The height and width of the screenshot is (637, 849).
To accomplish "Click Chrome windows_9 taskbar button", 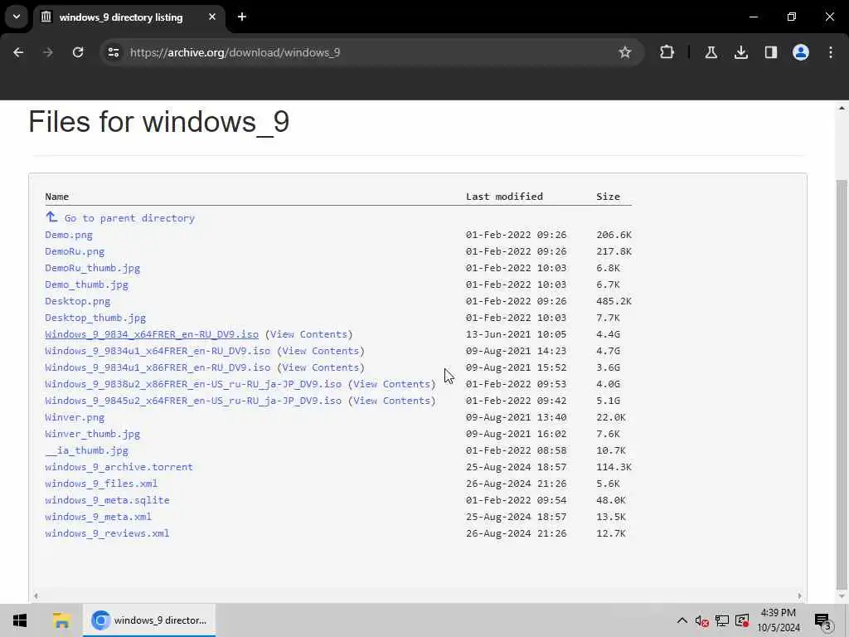I will point(149,620).
